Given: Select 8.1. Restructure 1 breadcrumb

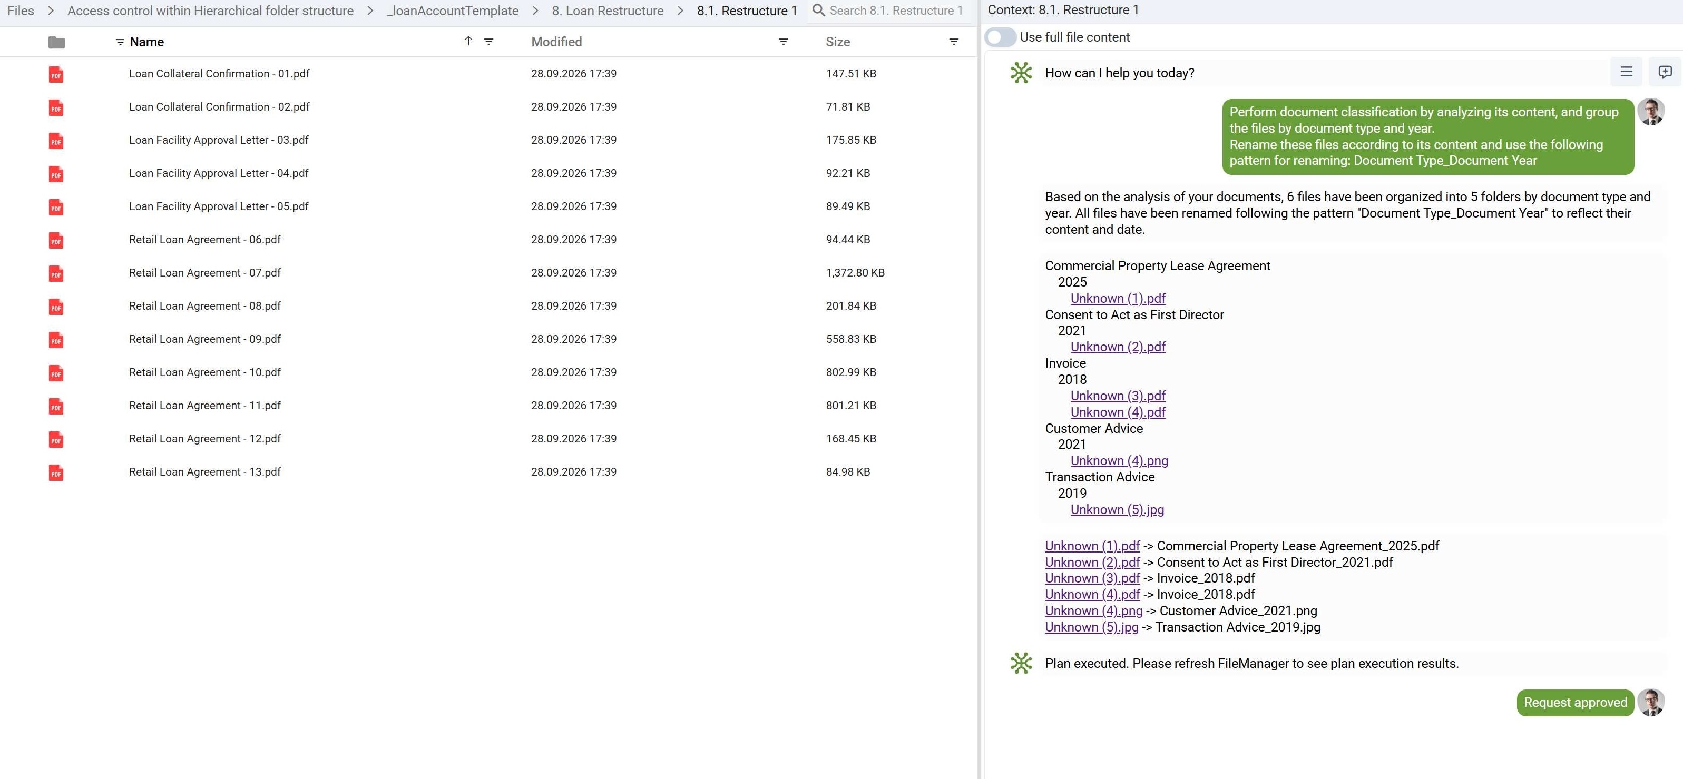Looking at the screenshot, I should click(747, 11).
